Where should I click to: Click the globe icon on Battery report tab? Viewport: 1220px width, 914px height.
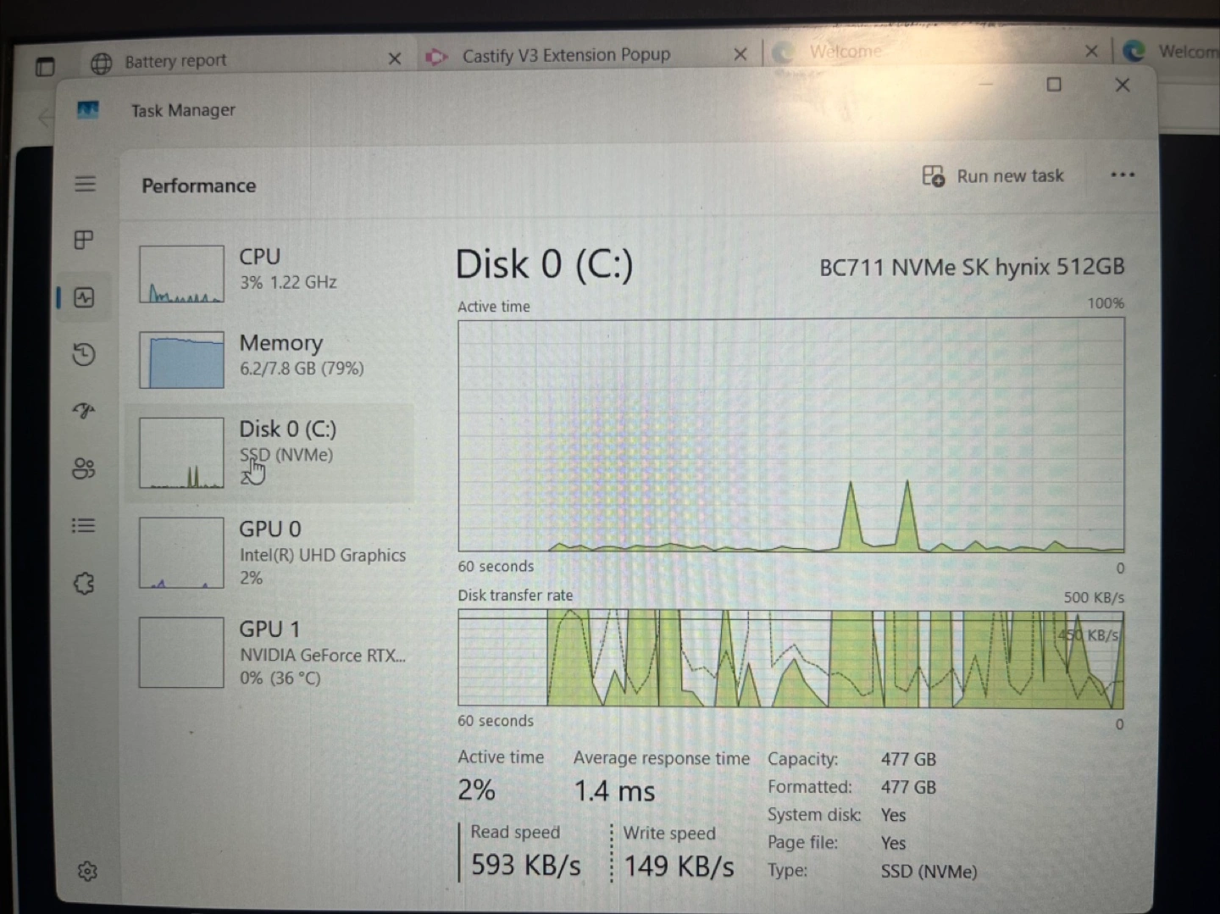[102, 64]
